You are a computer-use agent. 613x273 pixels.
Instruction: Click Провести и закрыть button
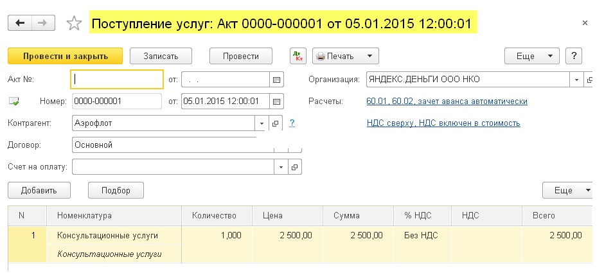(x=66, y=56)
